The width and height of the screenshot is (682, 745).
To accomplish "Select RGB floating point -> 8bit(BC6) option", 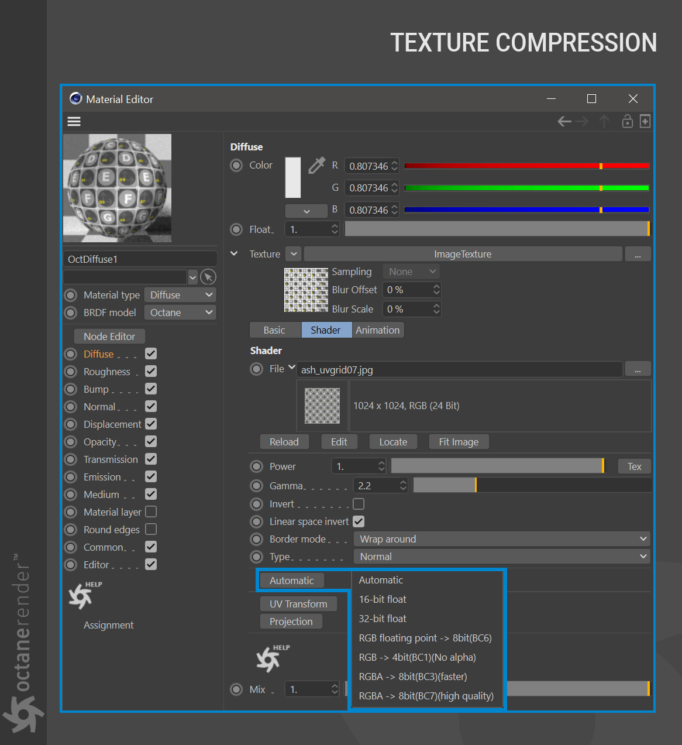I will coord(425,638).
